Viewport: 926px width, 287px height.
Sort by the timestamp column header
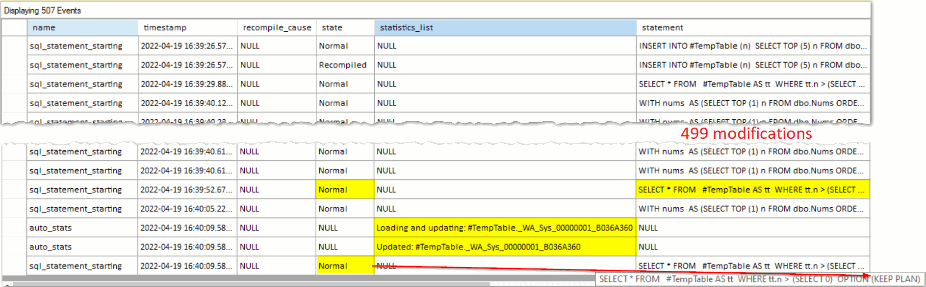[187, 28]
